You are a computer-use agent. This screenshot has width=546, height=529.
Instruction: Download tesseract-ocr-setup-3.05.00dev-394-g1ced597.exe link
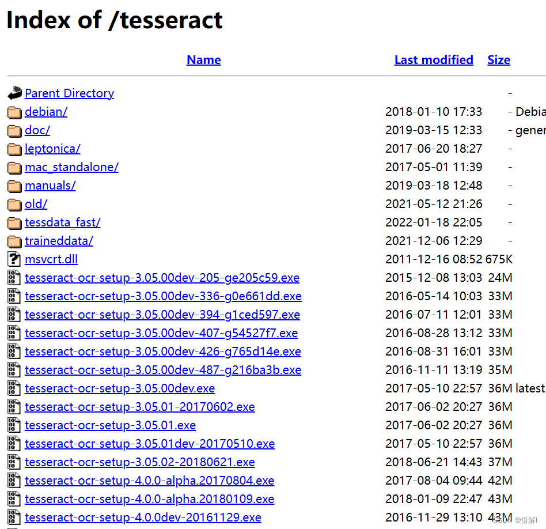click(x=162, y=315)
